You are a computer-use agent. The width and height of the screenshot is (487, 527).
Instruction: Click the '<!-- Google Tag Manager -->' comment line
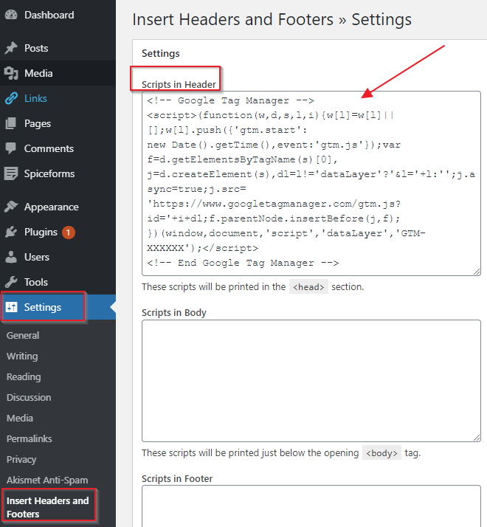coord(230,100)
